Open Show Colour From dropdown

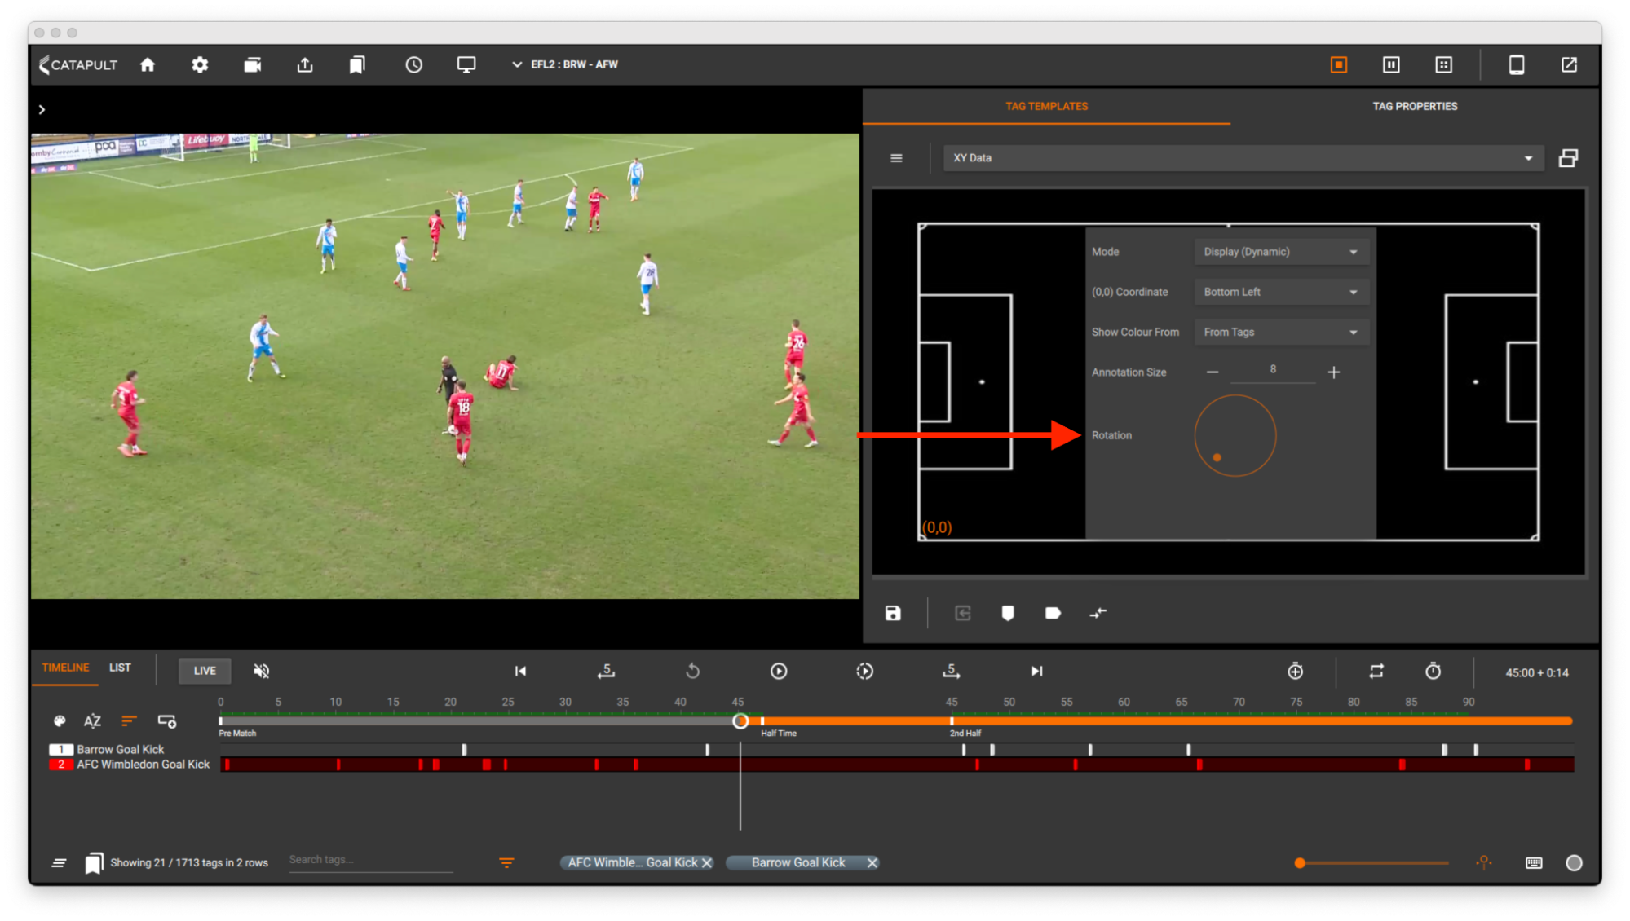(1281, 332)
